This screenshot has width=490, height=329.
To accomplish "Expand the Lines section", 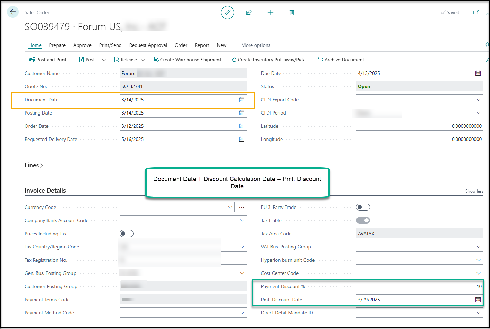I will click(x=34, y=165).
